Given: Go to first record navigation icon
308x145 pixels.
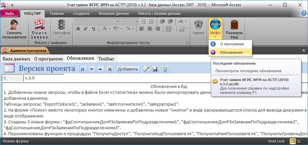Looking at the screenshot, I should pos(83,69).
